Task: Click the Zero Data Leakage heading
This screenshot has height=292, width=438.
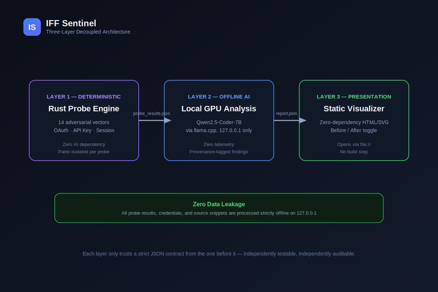Action: tap(218, 204)
